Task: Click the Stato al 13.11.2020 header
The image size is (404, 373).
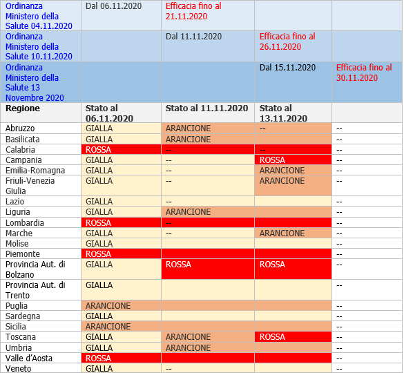Action: 283,113
